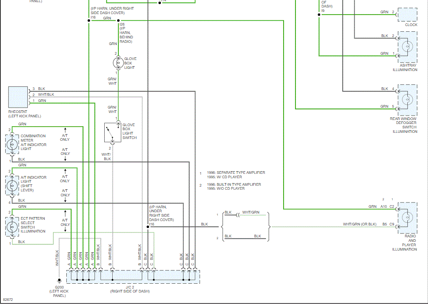Click the rheostat 'WHT/BLK' wire label

tap(46, 94)
